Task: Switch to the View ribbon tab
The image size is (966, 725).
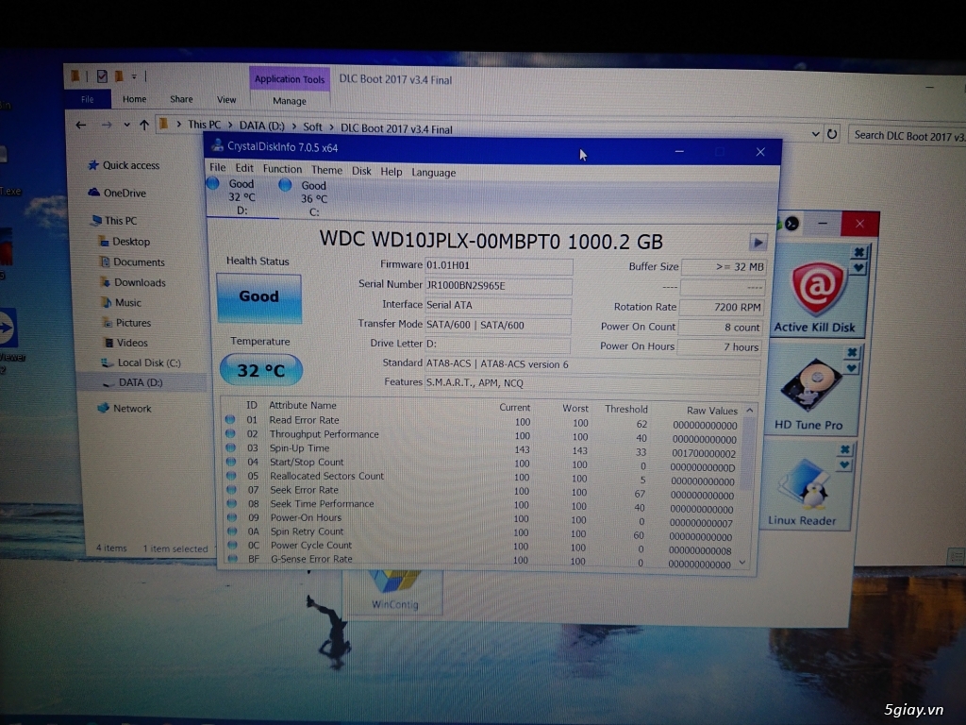Action: (x=226, y=98)
